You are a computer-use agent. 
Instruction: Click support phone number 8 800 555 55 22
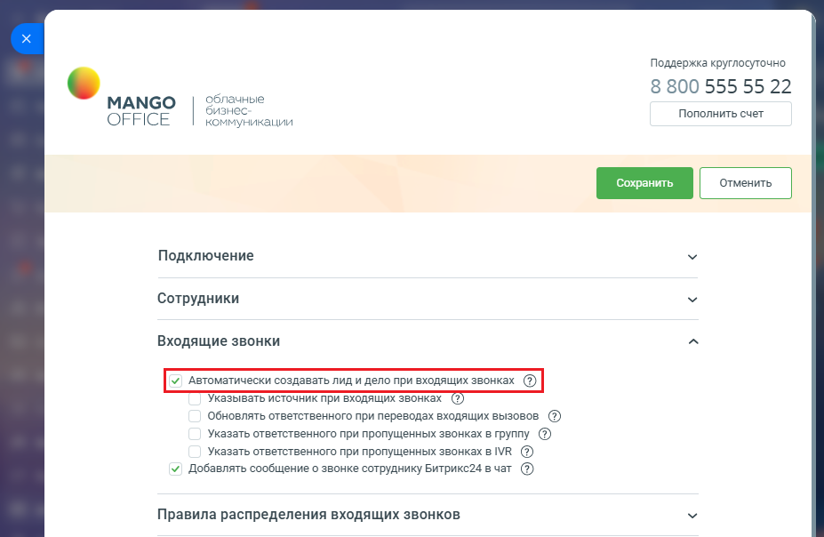tap(721, 86)
